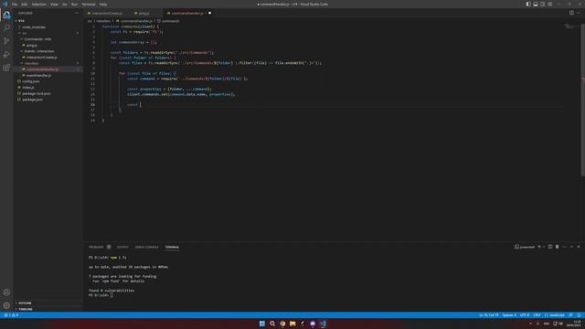This screenshot has height=329, width=585.
Task: Open Windows taskbar search
Action: pyautogui.click(x=272, y=324)
